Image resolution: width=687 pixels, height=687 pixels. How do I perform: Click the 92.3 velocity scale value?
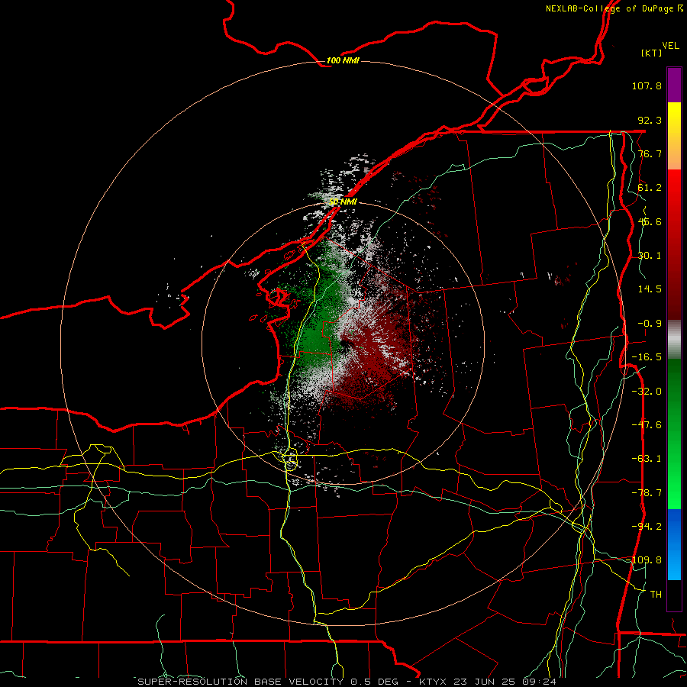650,120
